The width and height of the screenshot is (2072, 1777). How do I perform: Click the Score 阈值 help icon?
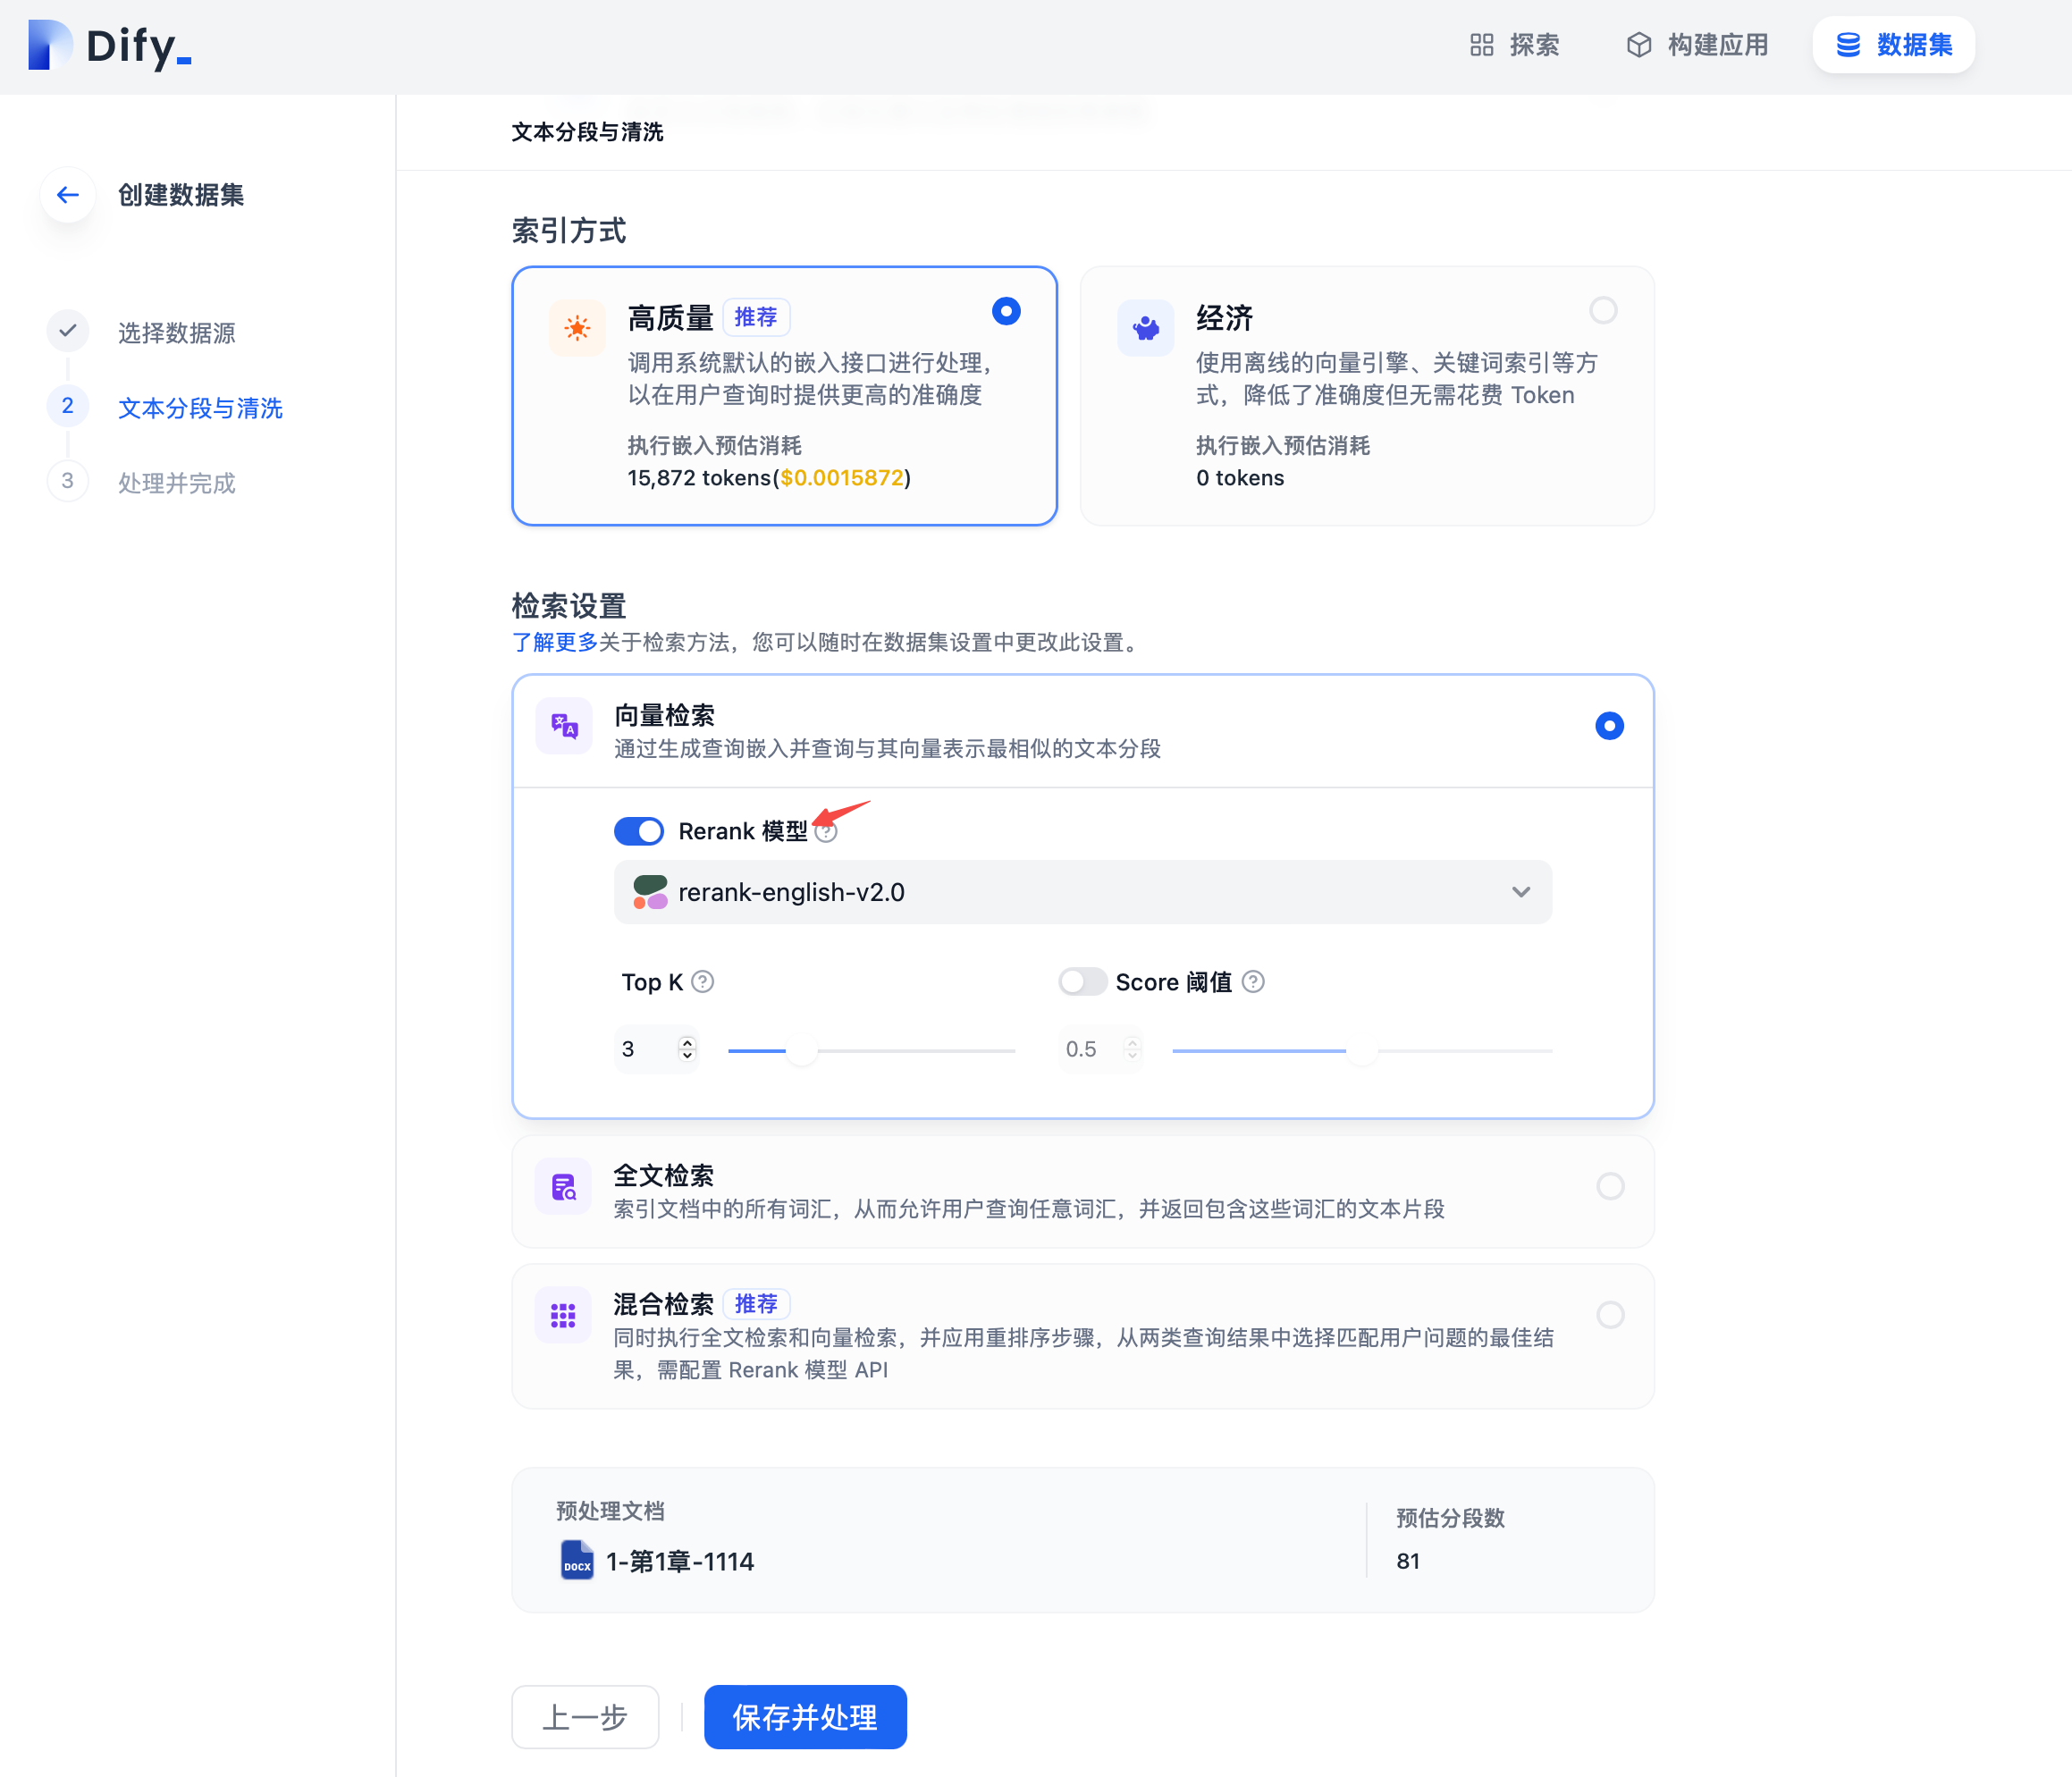click(x=1253, y=982)
